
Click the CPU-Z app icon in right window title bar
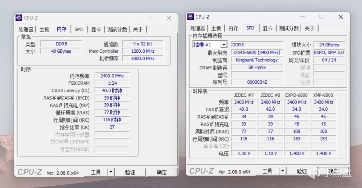click(190, 17)
